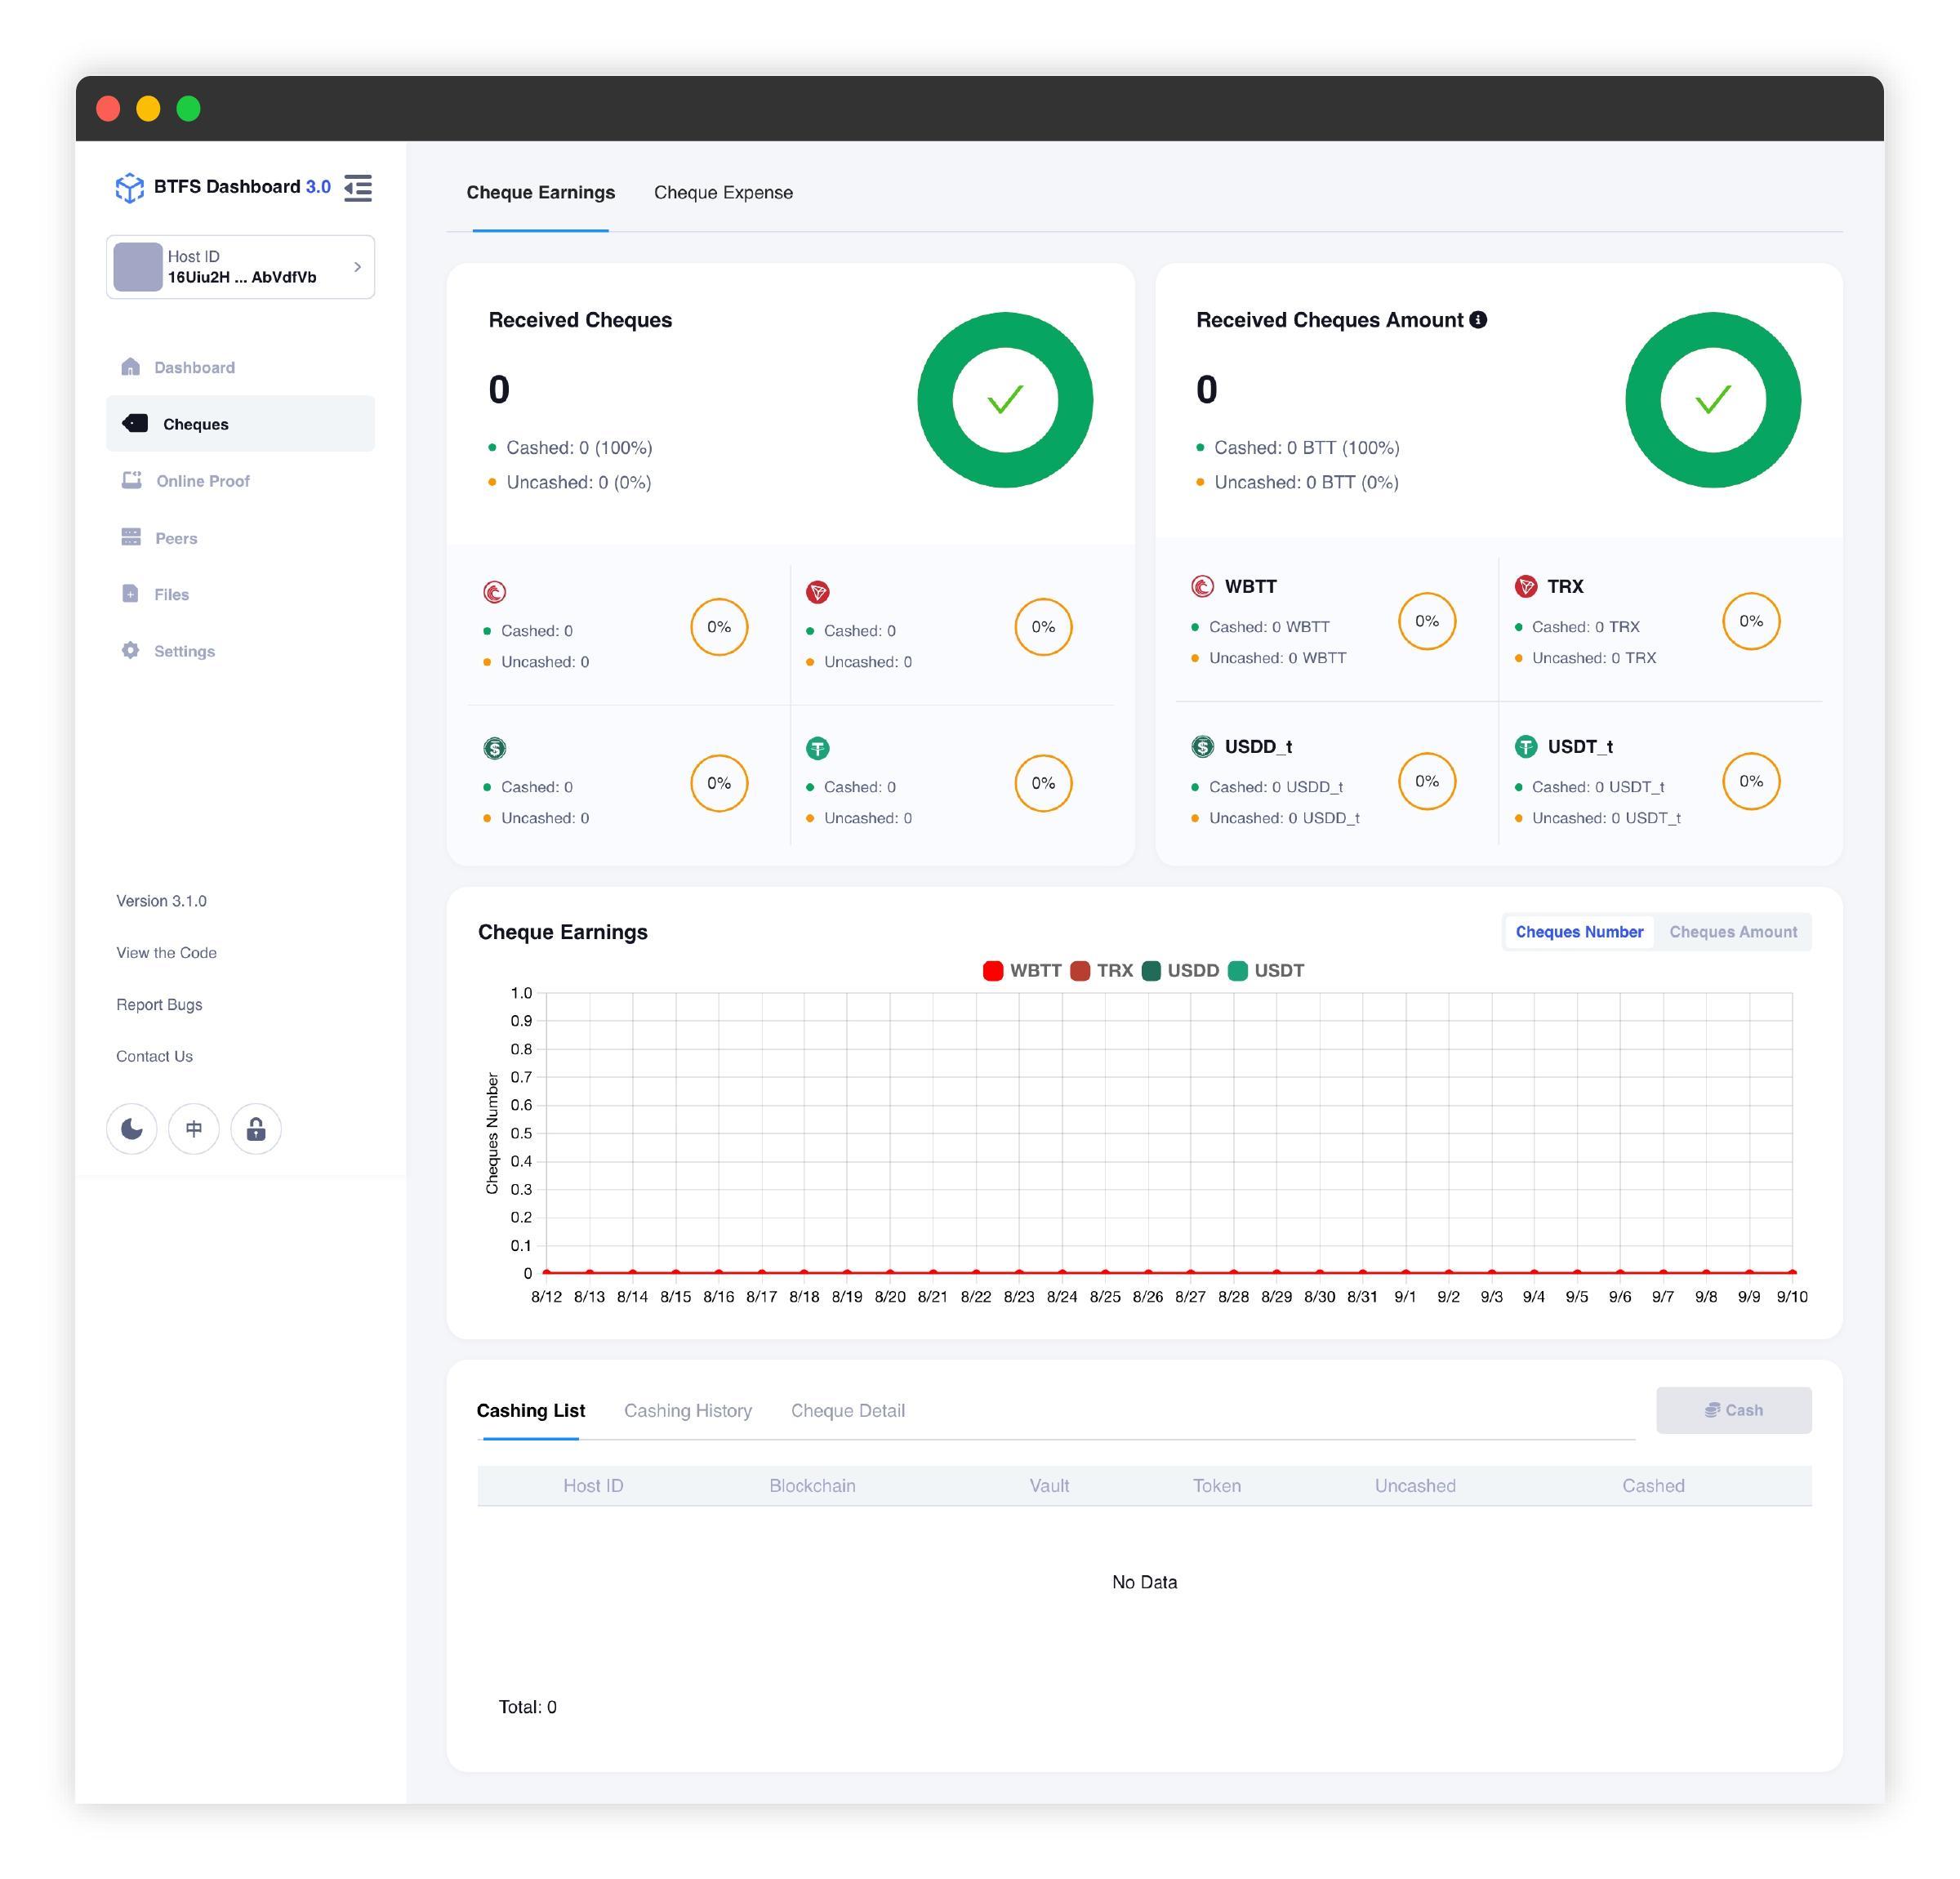1960x1879 pixels.
Task: Click the Host ID avatar thumbnail
Action: 138,267
